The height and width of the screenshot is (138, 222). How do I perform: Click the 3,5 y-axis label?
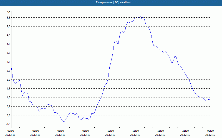point(9,53)
